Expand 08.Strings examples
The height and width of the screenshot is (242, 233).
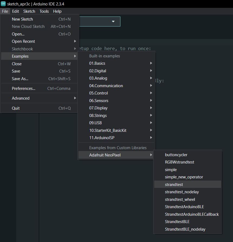(x=116, y=115)
